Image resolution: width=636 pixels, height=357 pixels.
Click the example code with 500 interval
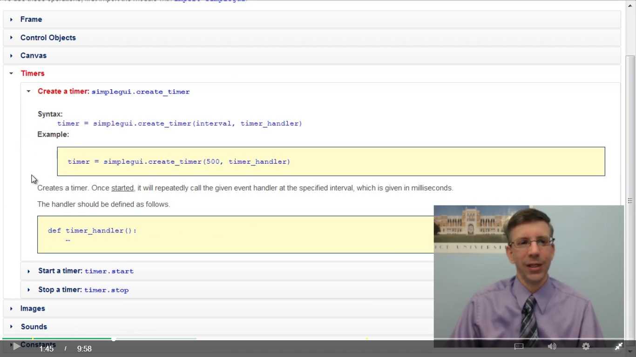pyautogui.click(x=179, y=162)
